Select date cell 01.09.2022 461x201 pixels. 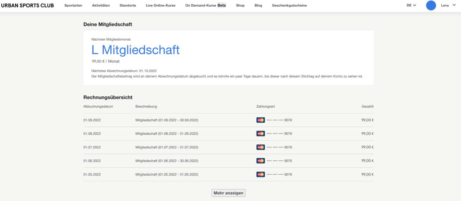point(92,120)
